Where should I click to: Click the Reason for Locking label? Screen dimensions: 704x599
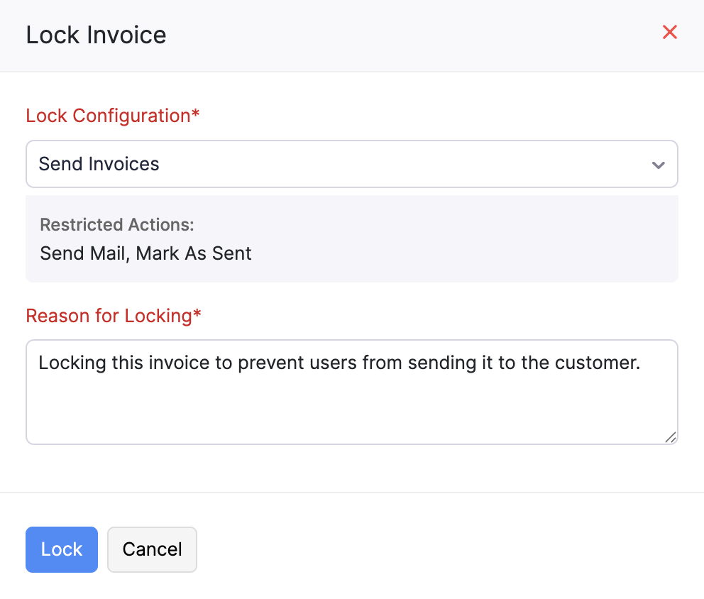106,316
